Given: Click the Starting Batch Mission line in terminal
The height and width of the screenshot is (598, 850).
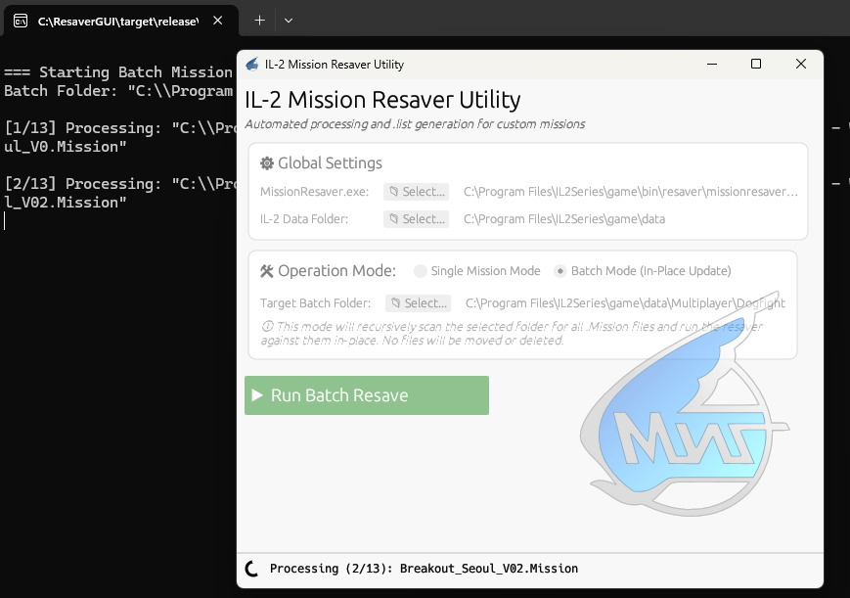Looking at the screenshot, I should pyautogui.click(x=118, y=72).
